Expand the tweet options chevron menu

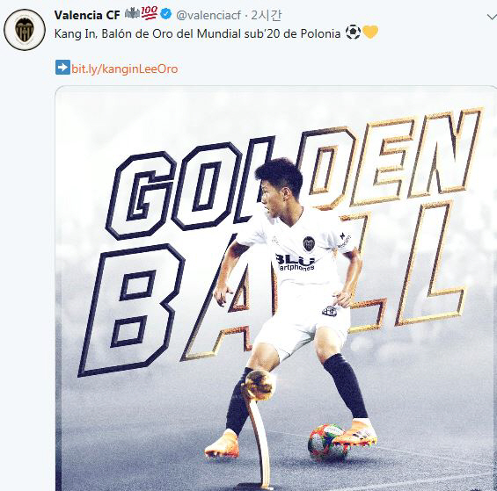[492, 17]
